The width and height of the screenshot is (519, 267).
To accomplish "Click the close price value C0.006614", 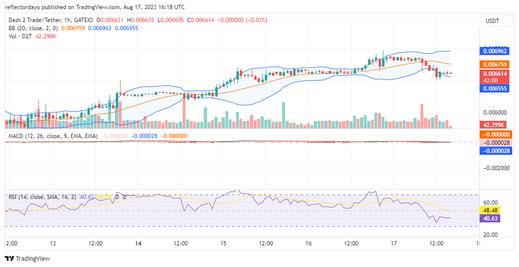I will (x=200, y=20).
